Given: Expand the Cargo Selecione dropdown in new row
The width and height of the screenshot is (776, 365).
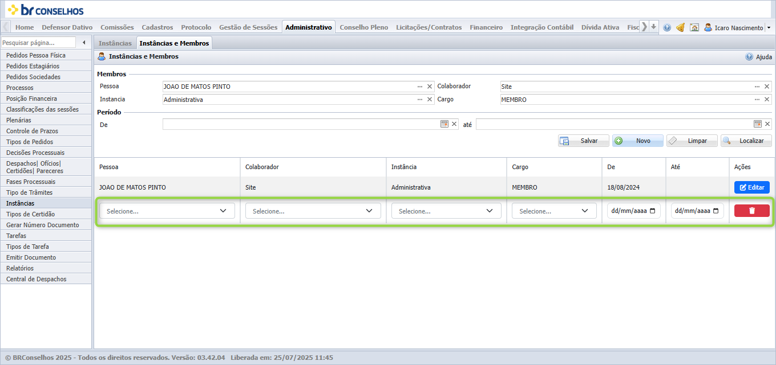Looking at the screenshot, I should (554, 211).
